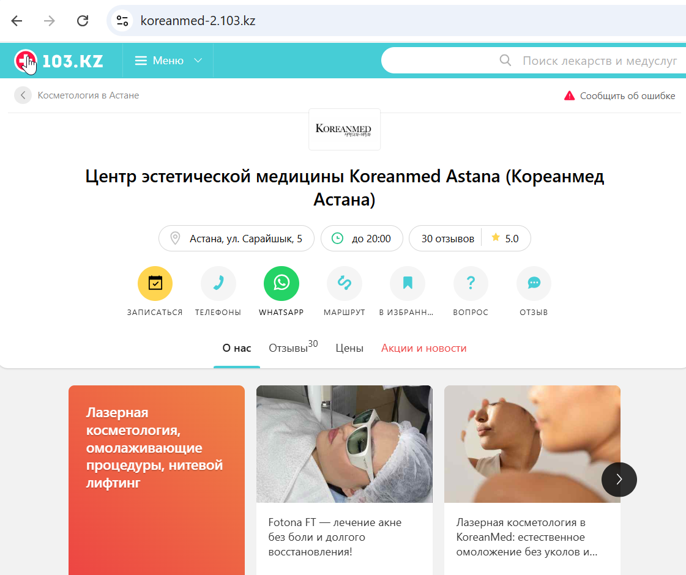This screenshot has width=686, height=575.
Task: Click the yellow Записаться calendar icon
Action: 155,283
